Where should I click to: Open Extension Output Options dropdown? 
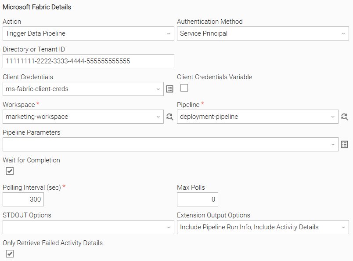click(x=263, y=227)
